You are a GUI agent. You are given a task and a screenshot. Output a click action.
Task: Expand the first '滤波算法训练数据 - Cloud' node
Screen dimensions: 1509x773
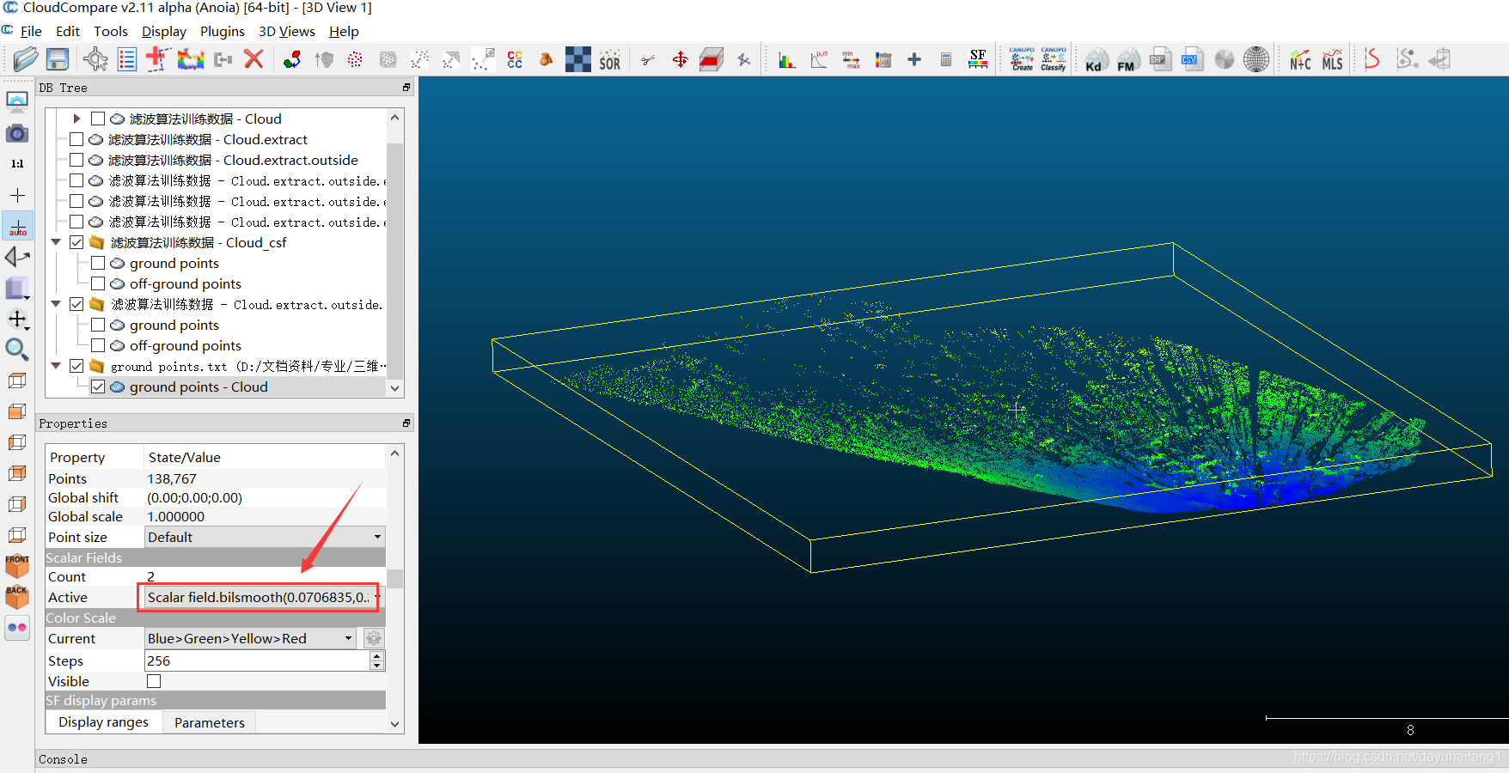point(76,119)
